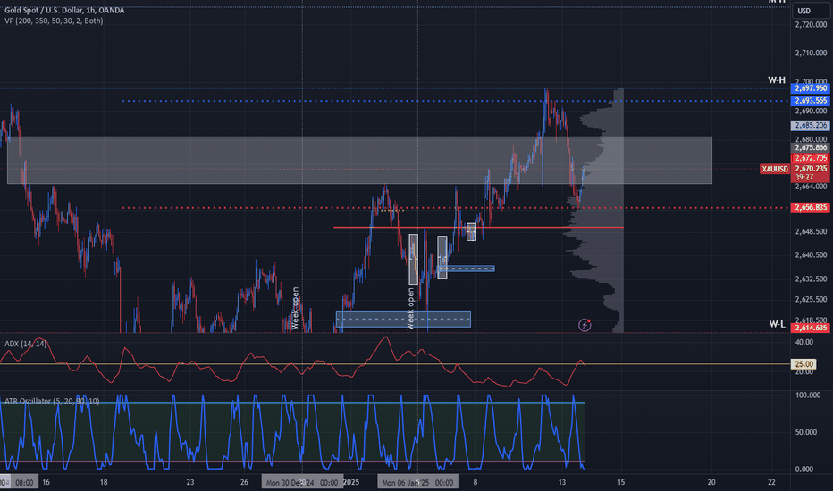The width and height of the screenshot is (833, 491).
Task: Click the 2,625.500 price axis tick
Action: point(811,300)
